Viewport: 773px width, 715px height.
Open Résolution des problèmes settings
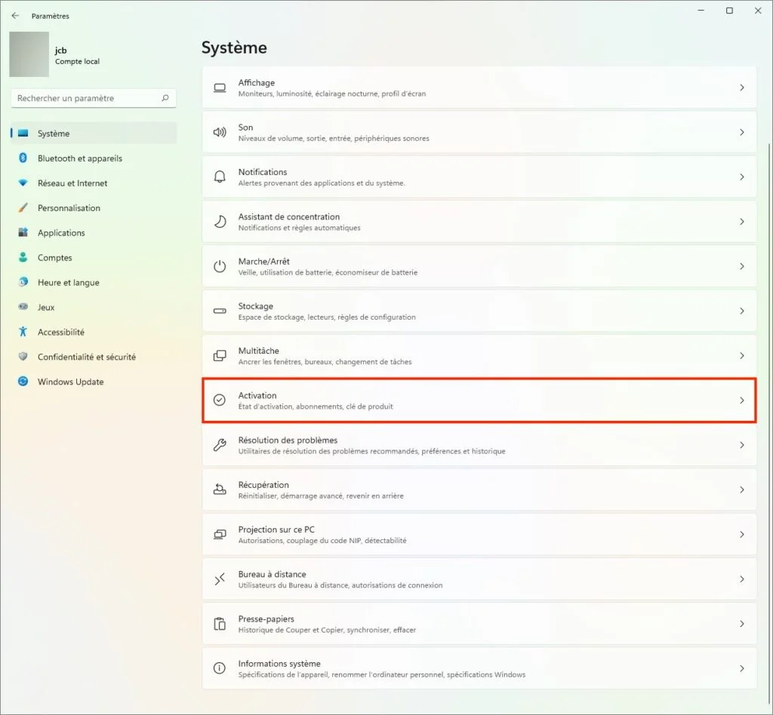(x=479, y=445)
